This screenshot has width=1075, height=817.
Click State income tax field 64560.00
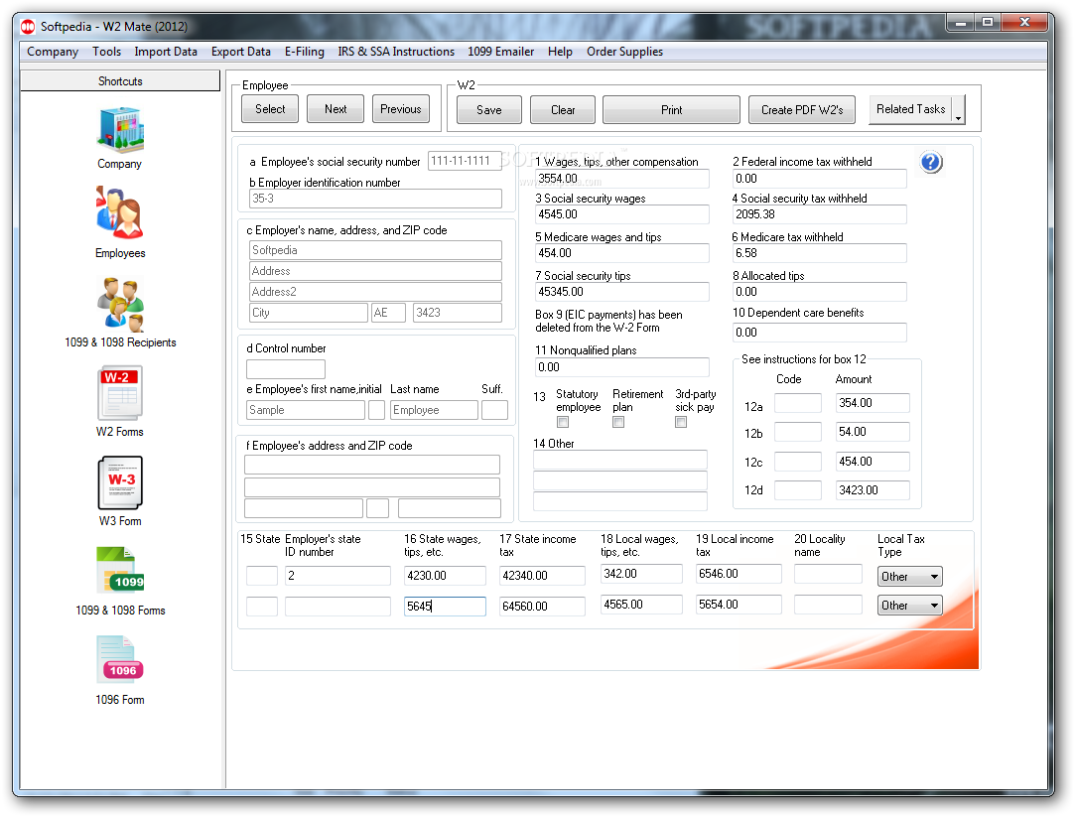(542, 606)
